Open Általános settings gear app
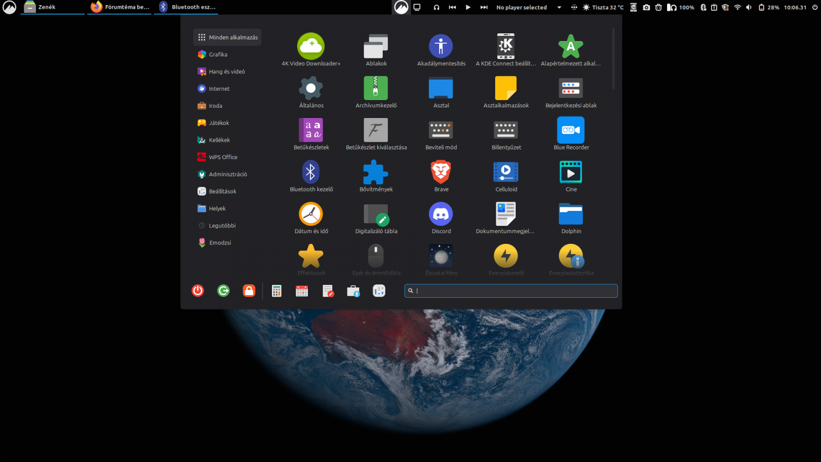Screen dimensions: 821x462 311,92
